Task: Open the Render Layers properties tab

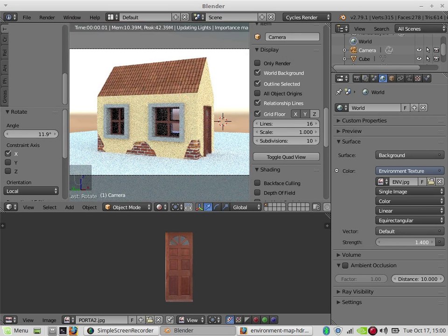Action: click(x=365, y=78)
